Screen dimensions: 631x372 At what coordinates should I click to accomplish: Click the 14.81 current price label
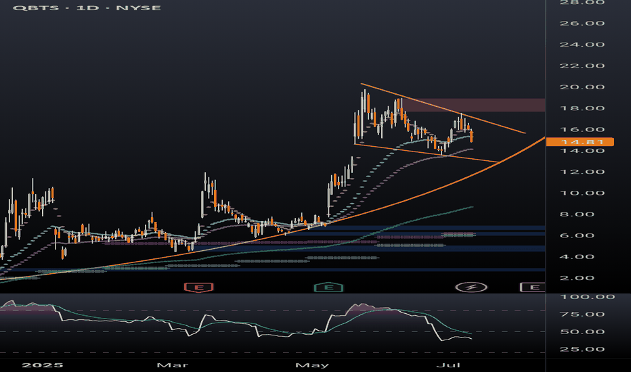tap(580, 141)
